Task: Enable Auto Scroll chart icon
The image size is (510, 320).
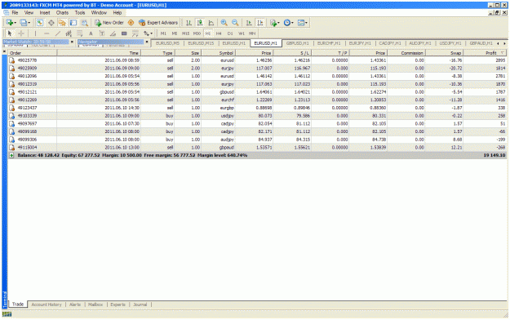Action: point(249,23)
